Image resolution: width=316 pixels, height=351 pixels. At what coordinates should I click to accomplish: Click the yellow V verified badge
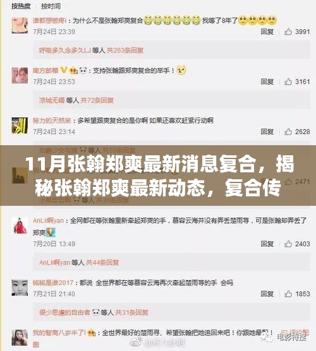pos(64,70)
